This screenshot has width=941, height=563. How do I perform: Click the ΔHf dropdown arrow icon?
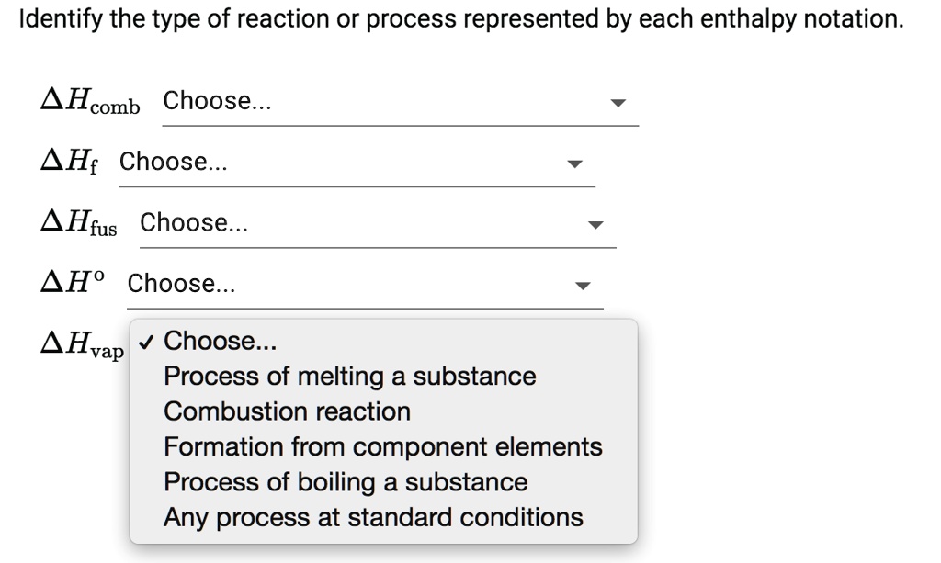point(573,164)
